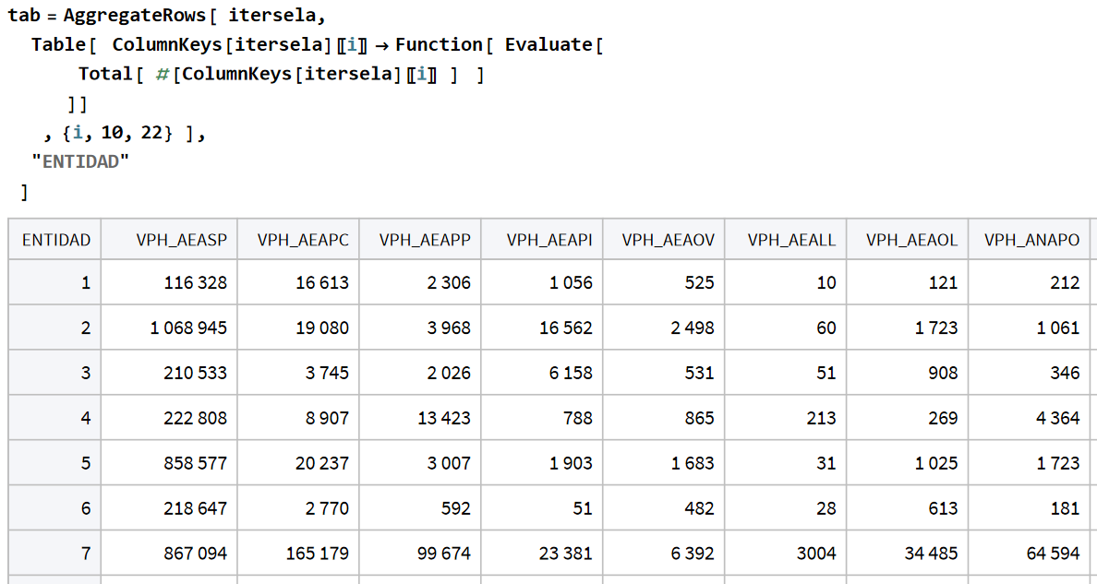Click the ENTIDAD column header
1097x584 pixels.
[56, 240]
